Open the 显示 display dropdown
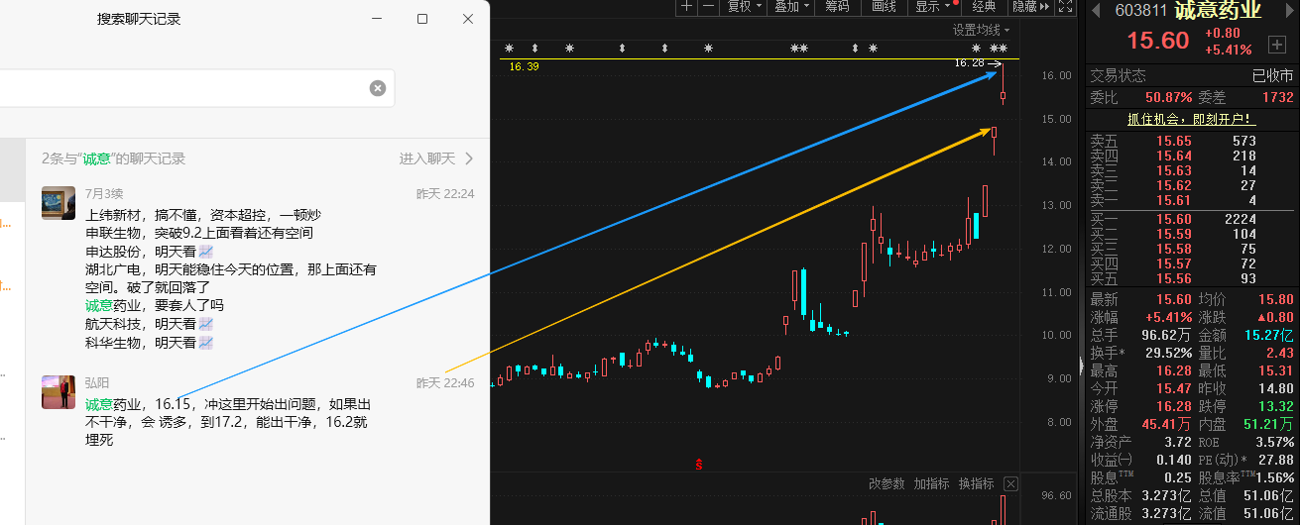1300x525 pixels. click(x=932, y=6)
